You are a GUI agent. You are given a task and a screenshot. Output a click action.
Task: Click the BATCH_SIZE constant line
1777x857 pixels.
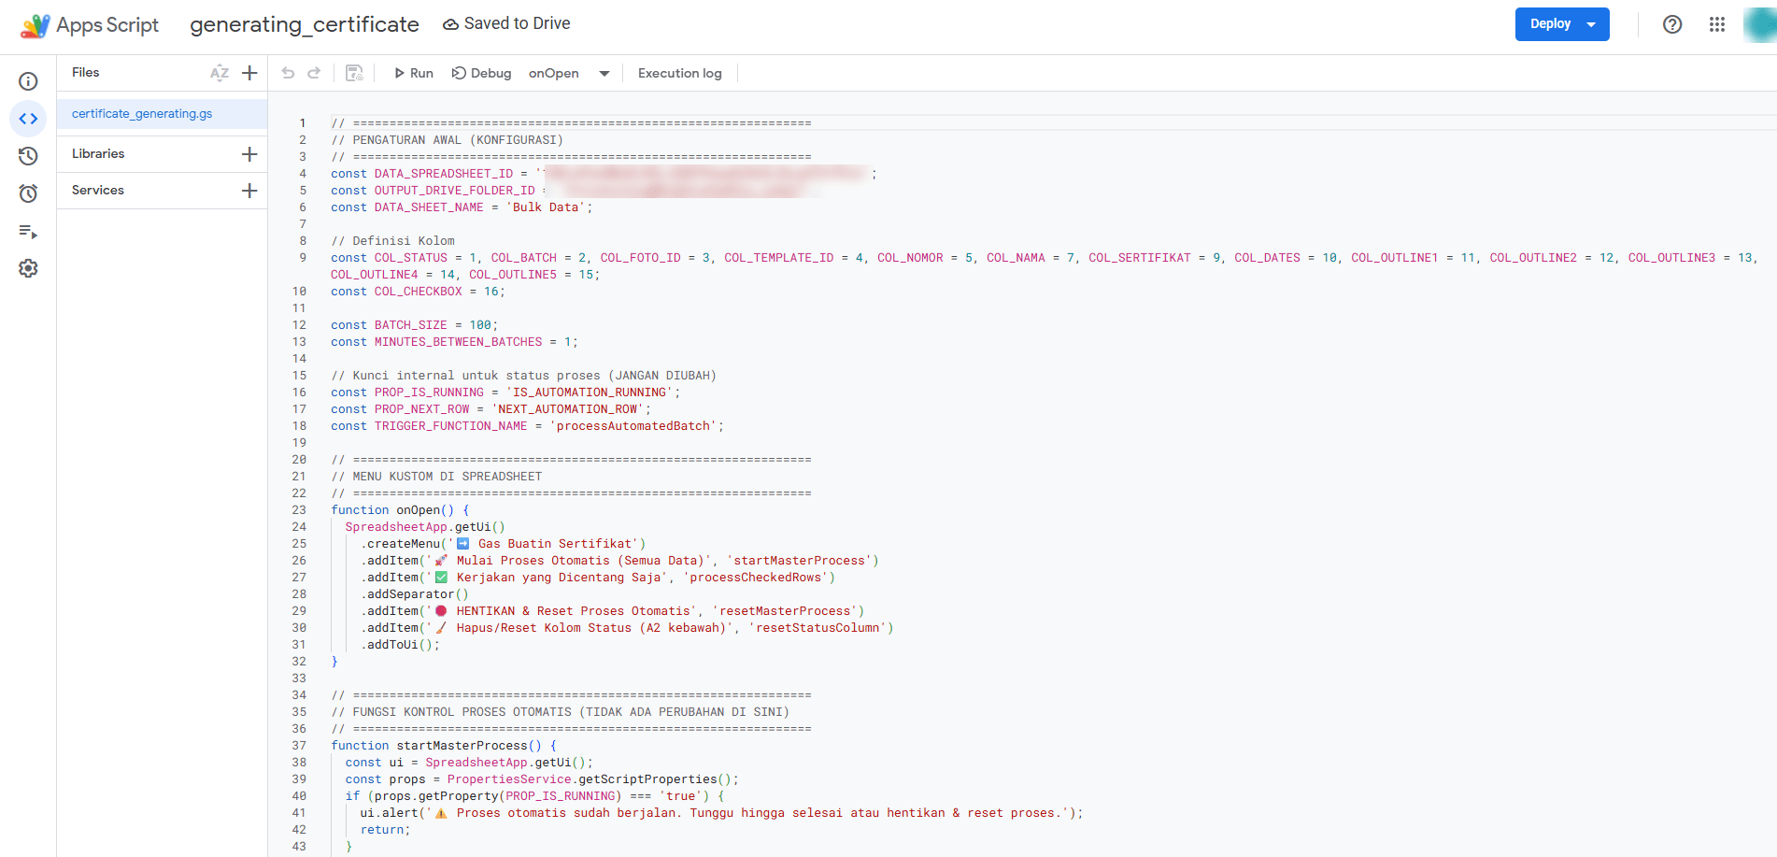[x=415, y=325]
